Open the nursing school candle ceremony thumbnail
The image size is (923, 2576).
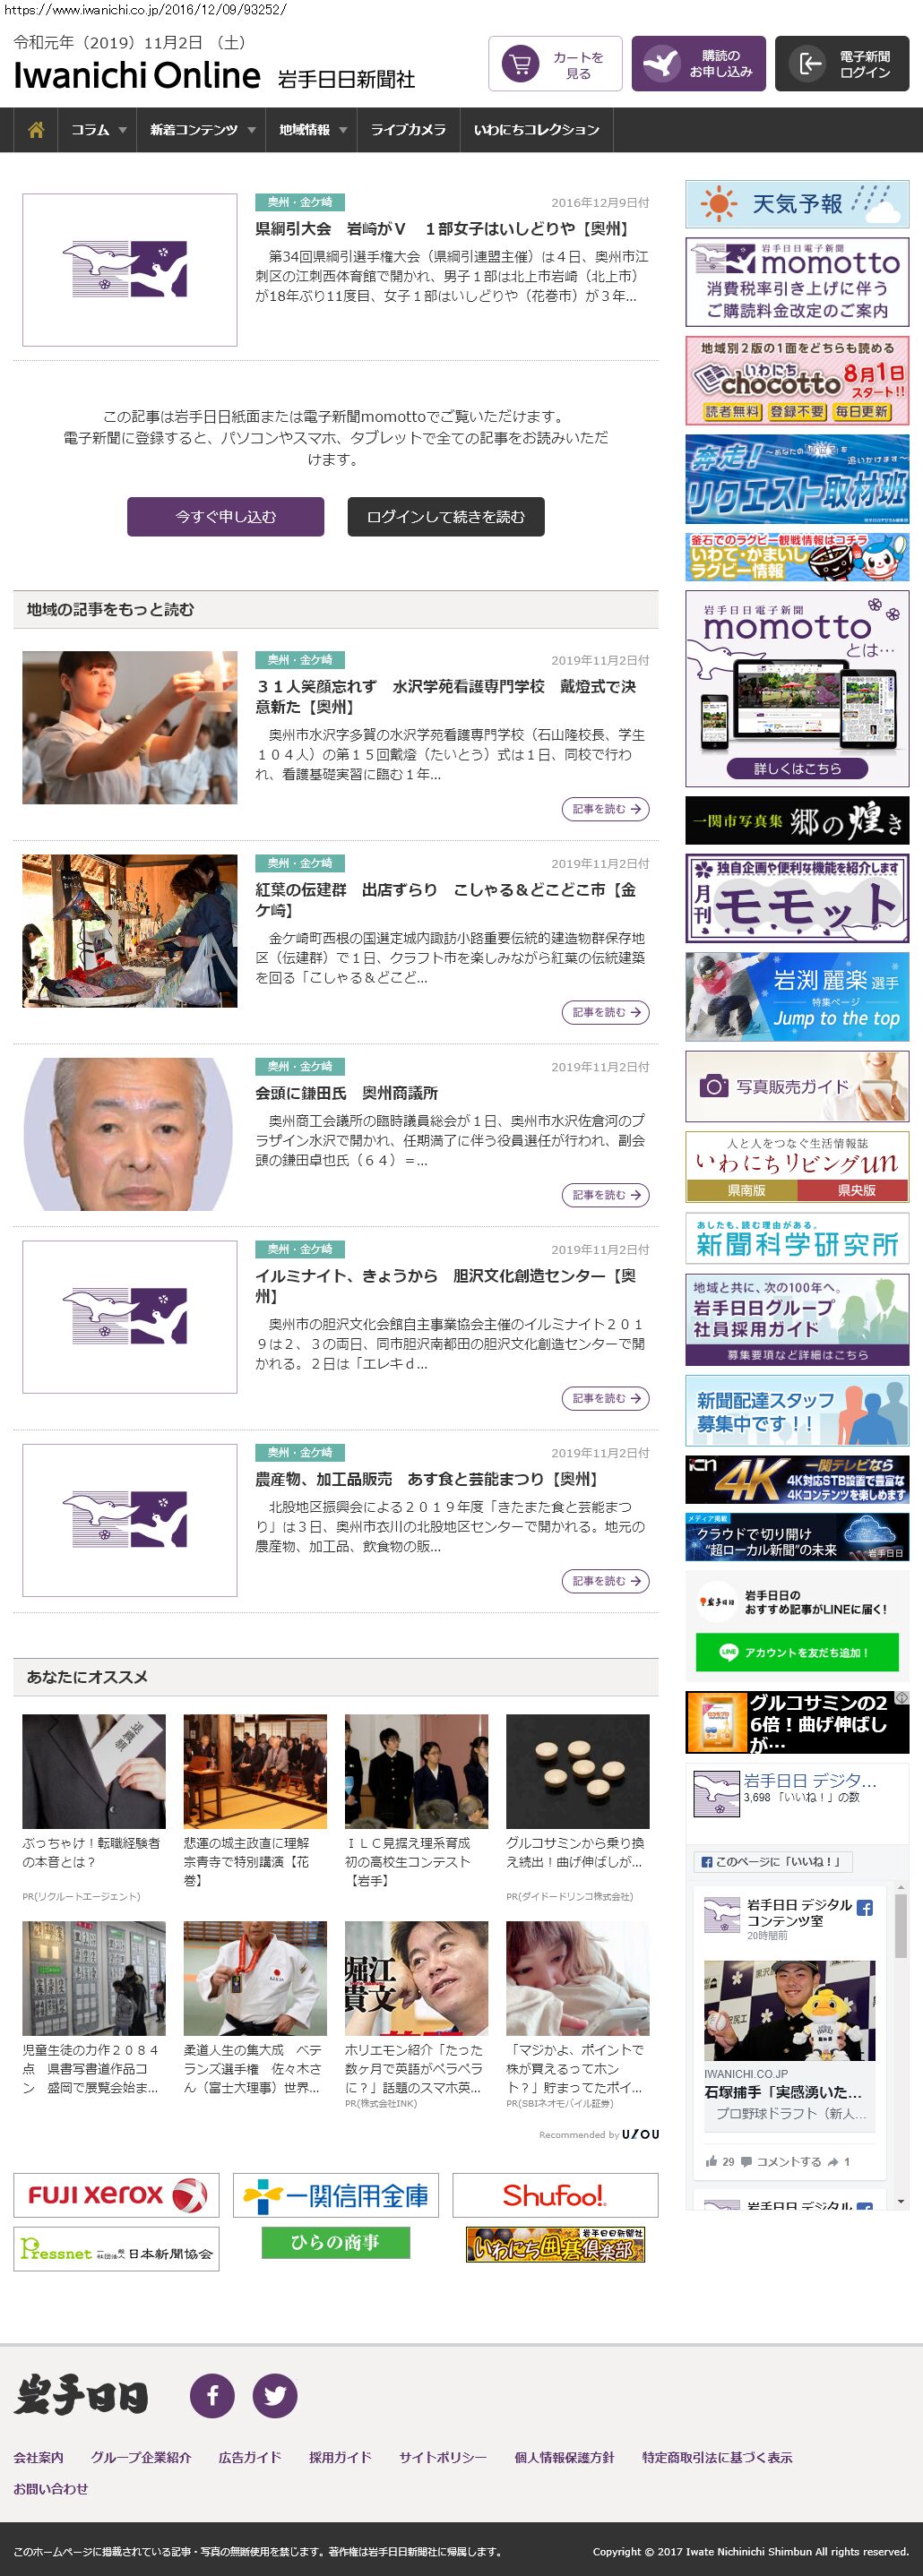coord(129,727)
